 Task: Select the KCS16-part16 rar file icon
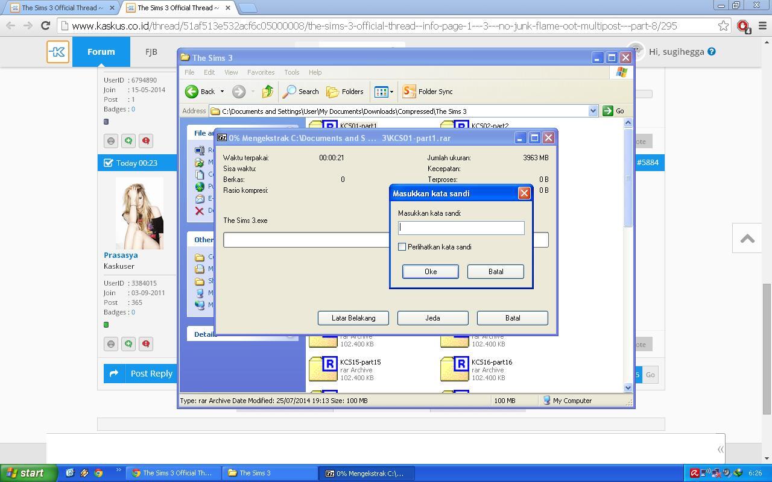click(455, 369)
